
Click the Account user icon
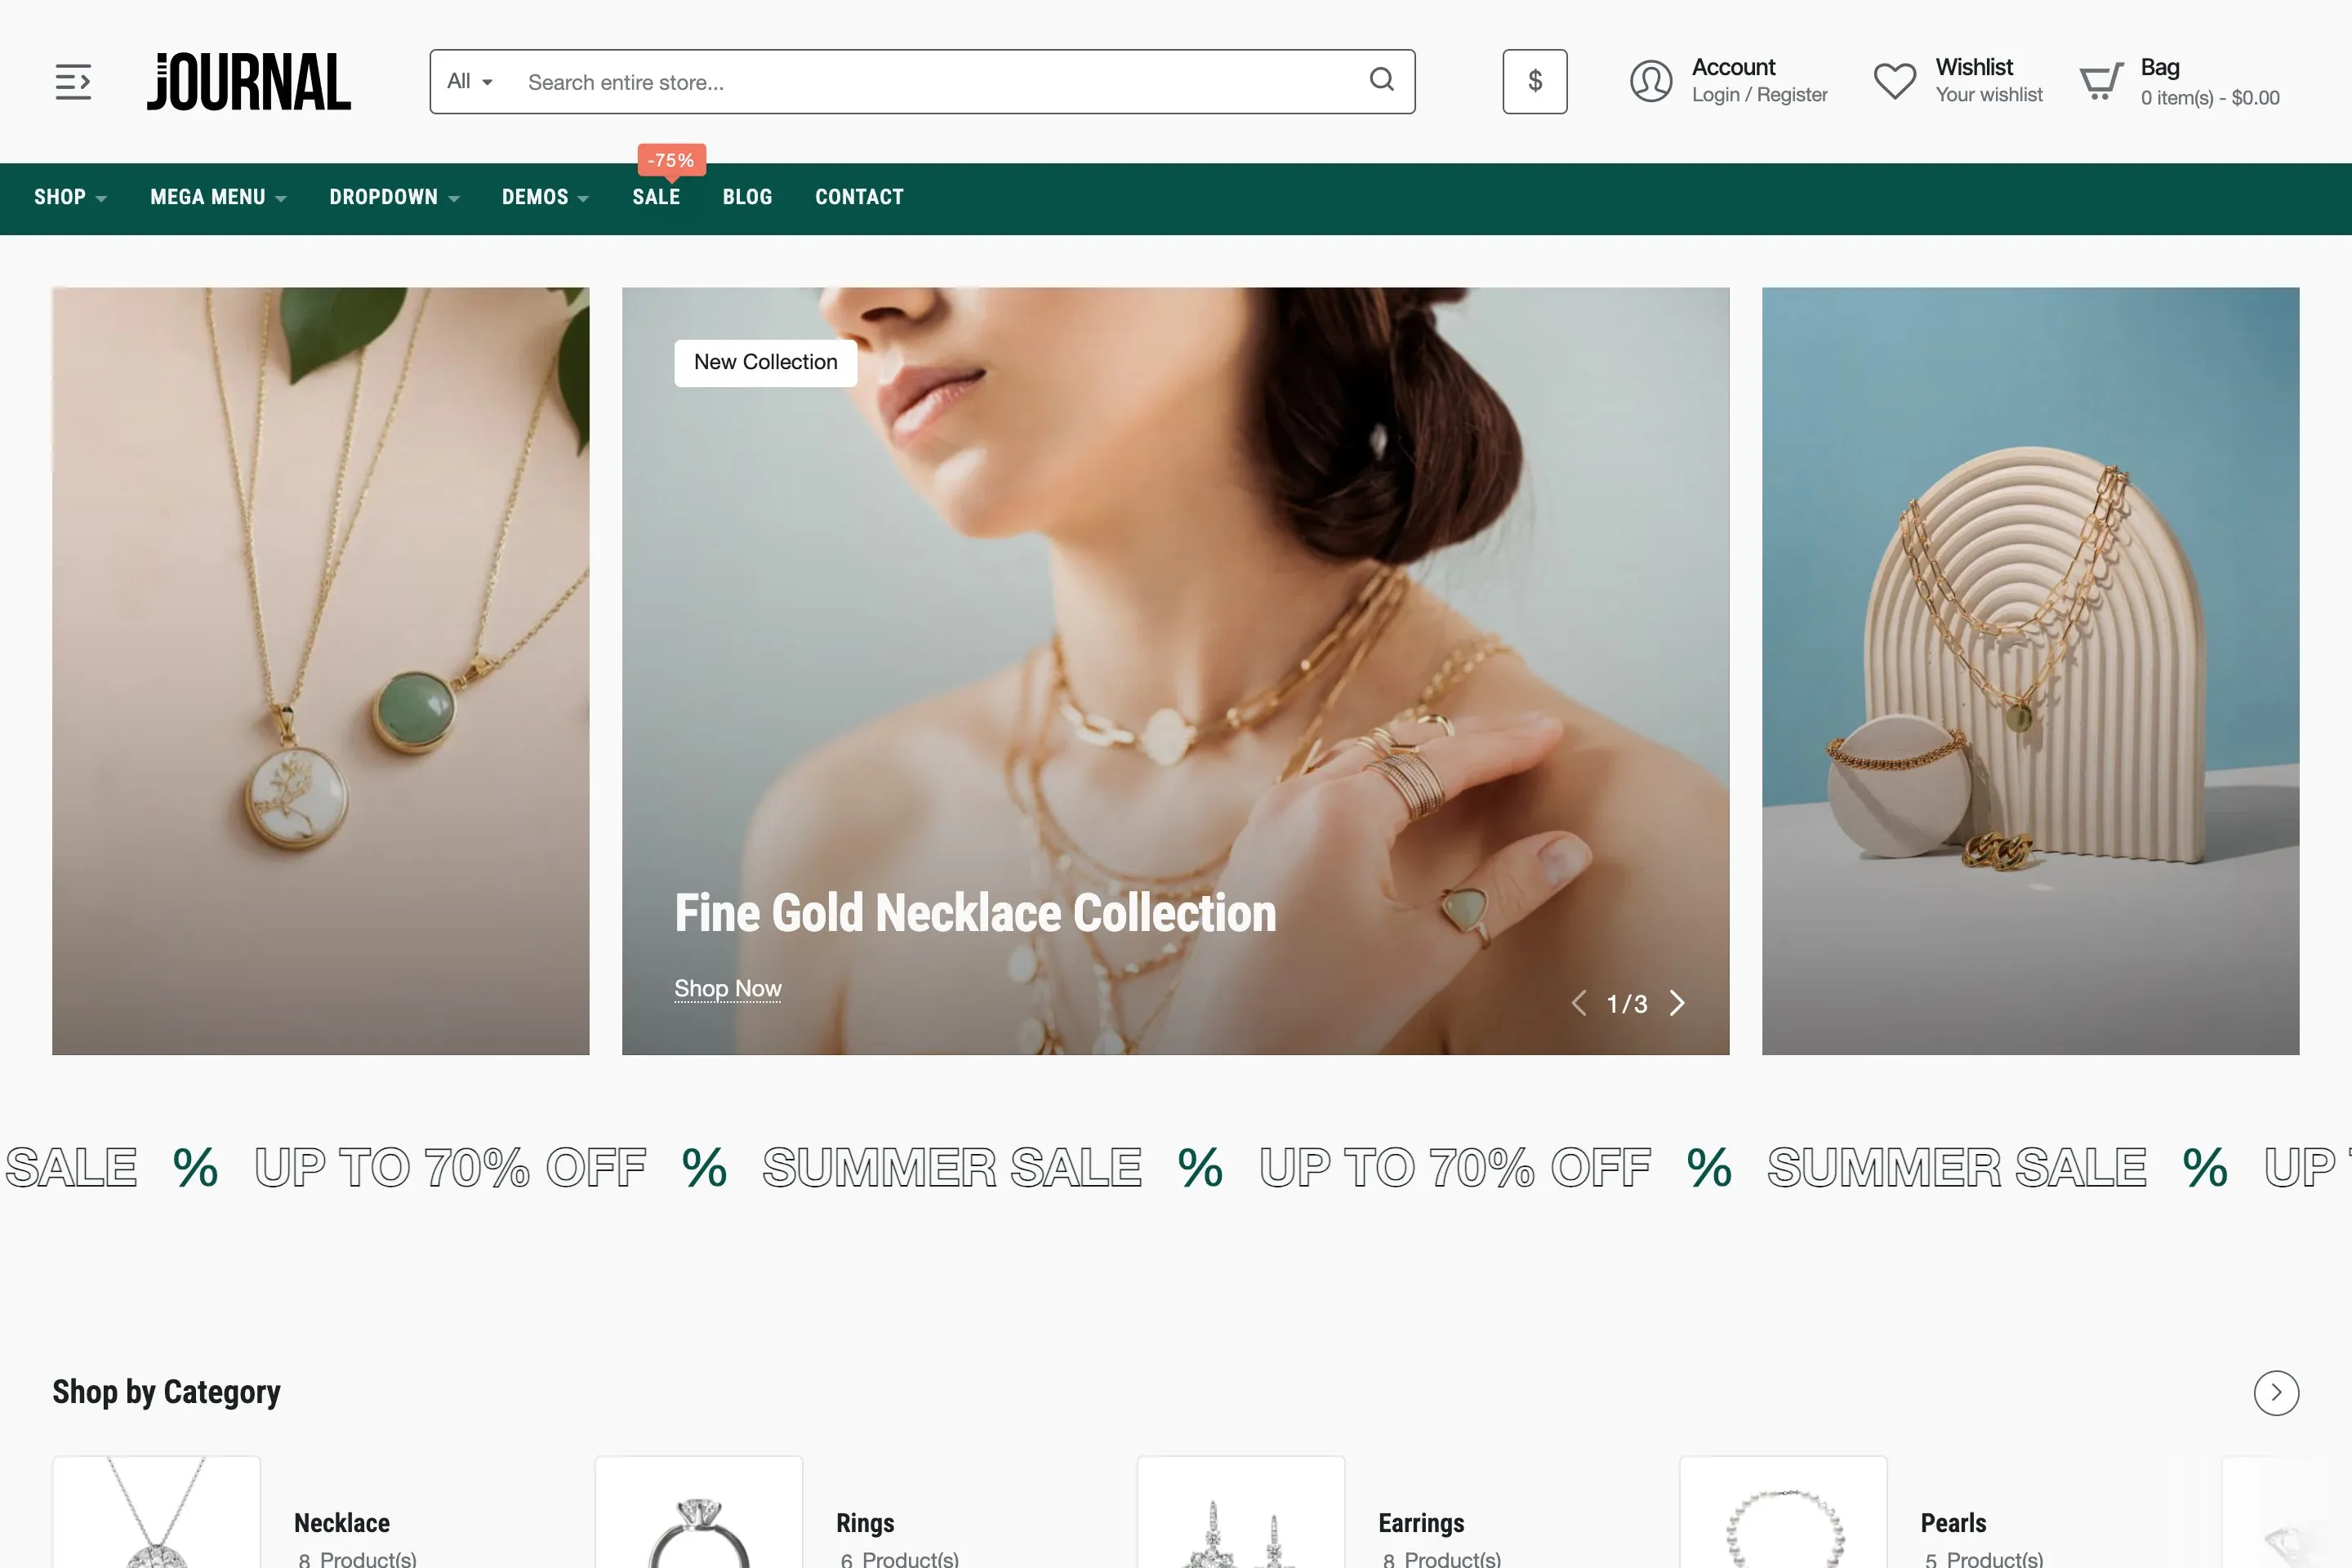(1650, 81)
